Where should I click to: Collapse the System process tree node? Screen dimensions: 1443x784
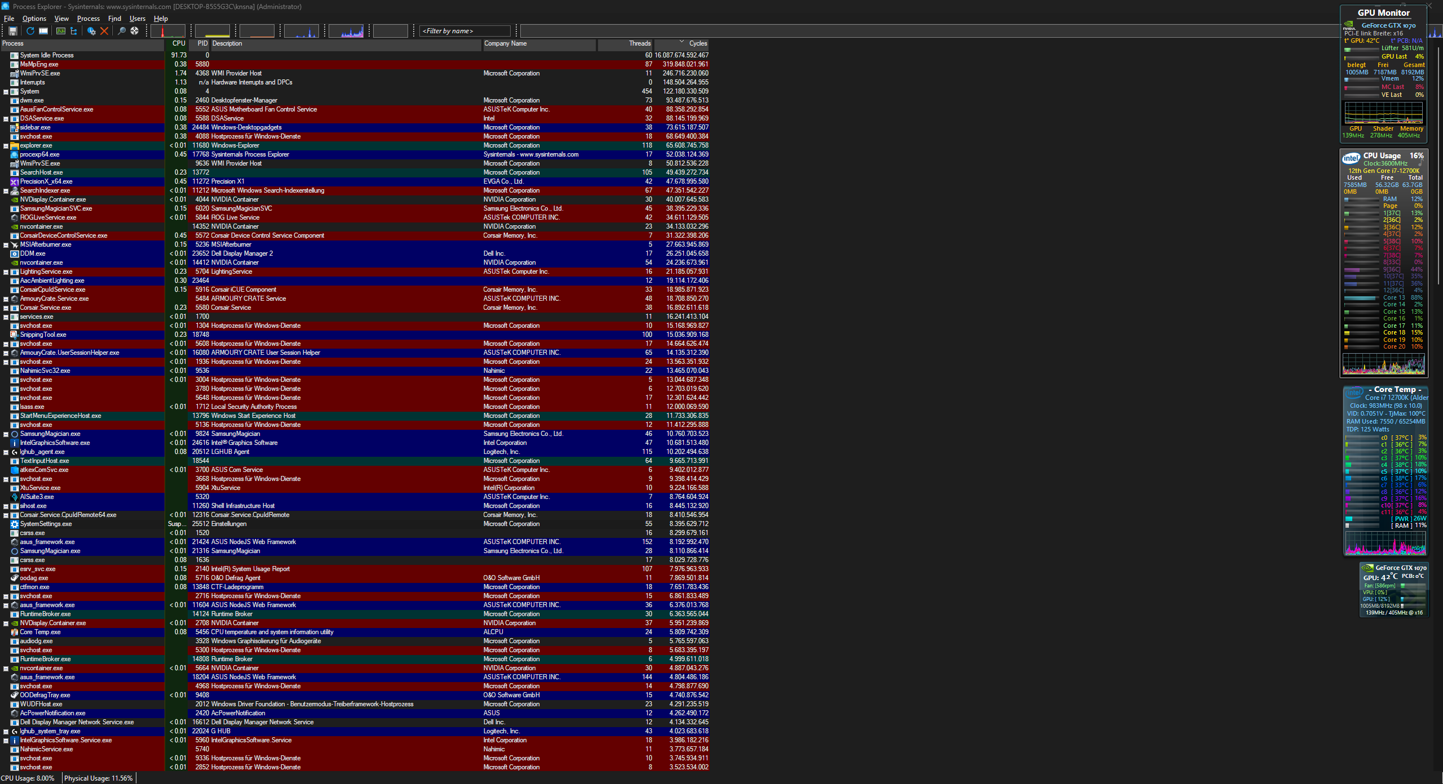click(5, 91)
